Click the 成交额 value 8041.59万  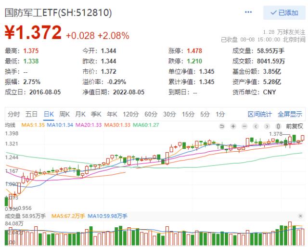coord(271,61)
